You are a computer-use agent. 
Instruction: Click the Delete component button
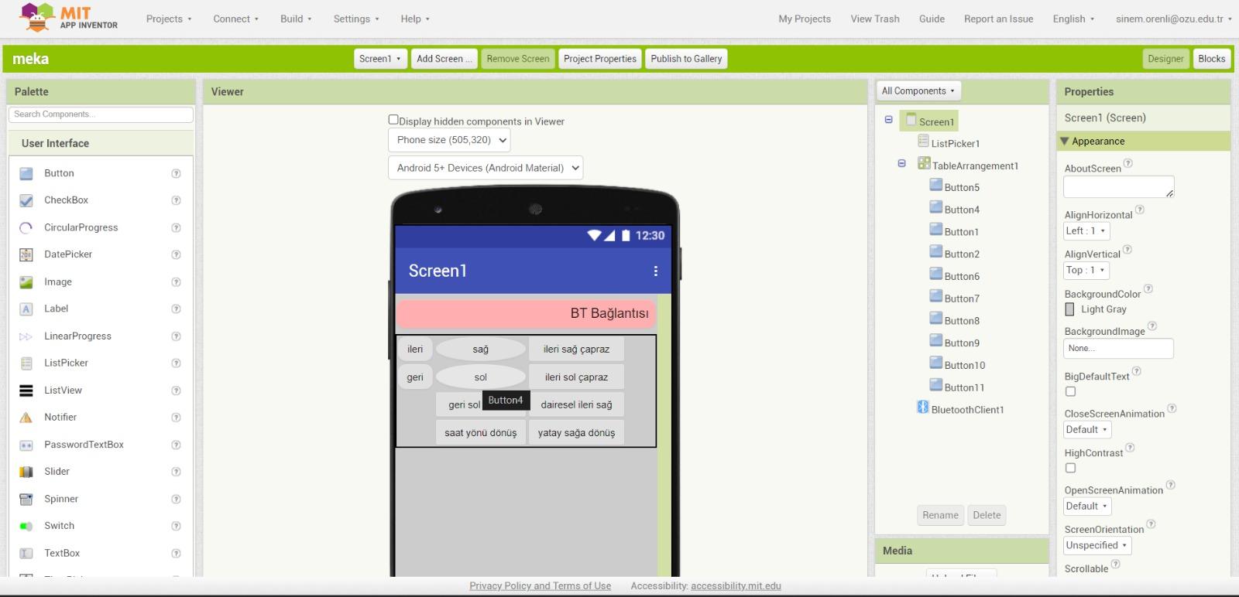pos(987,515)
